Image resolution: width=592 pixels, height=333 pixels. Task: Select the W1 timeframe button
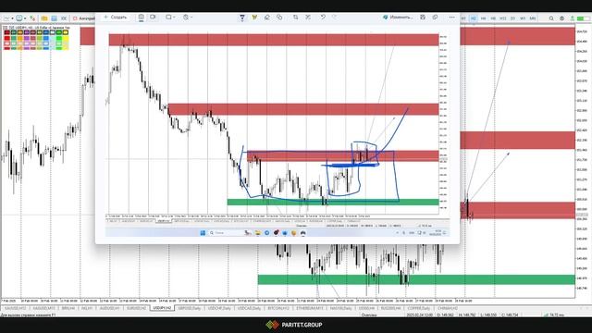523,18
